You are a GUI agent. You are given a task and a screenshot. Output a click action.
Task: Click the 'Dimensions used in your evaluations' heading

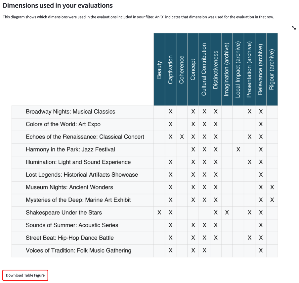(x=58, y=6)
